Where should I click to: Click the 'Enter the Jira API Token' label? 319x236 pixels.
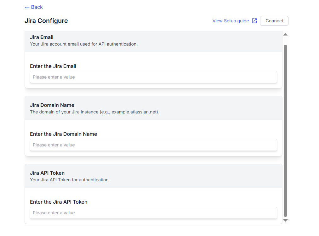point(59,202)
